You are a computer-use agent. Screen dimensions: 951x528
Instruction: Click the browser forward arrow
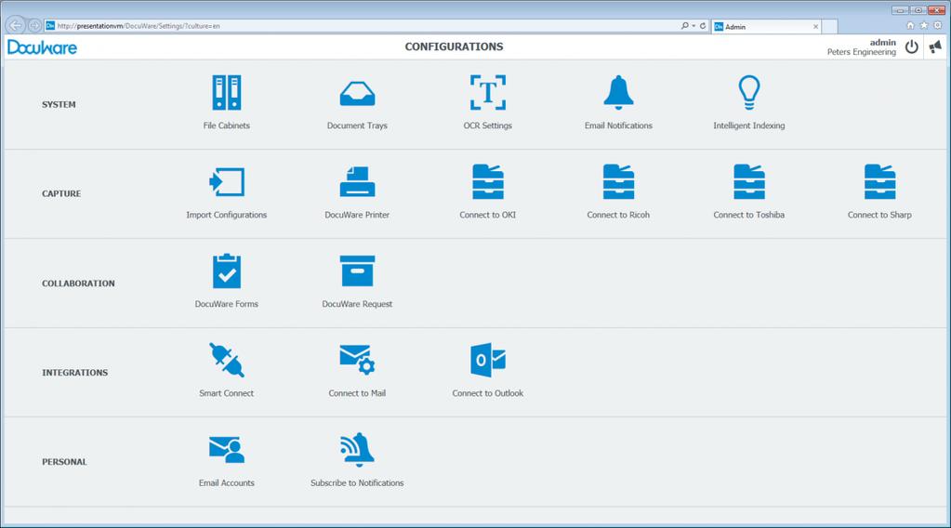(34, 25)
